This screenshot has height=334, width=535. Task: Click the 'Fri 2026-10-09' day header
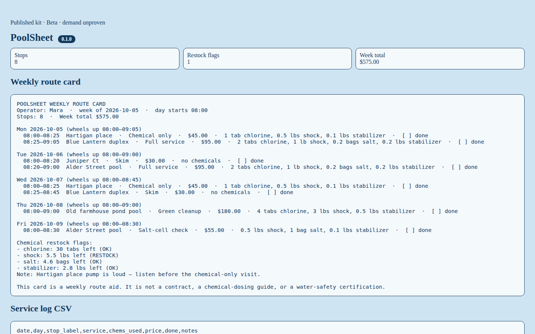coord(79,224)
